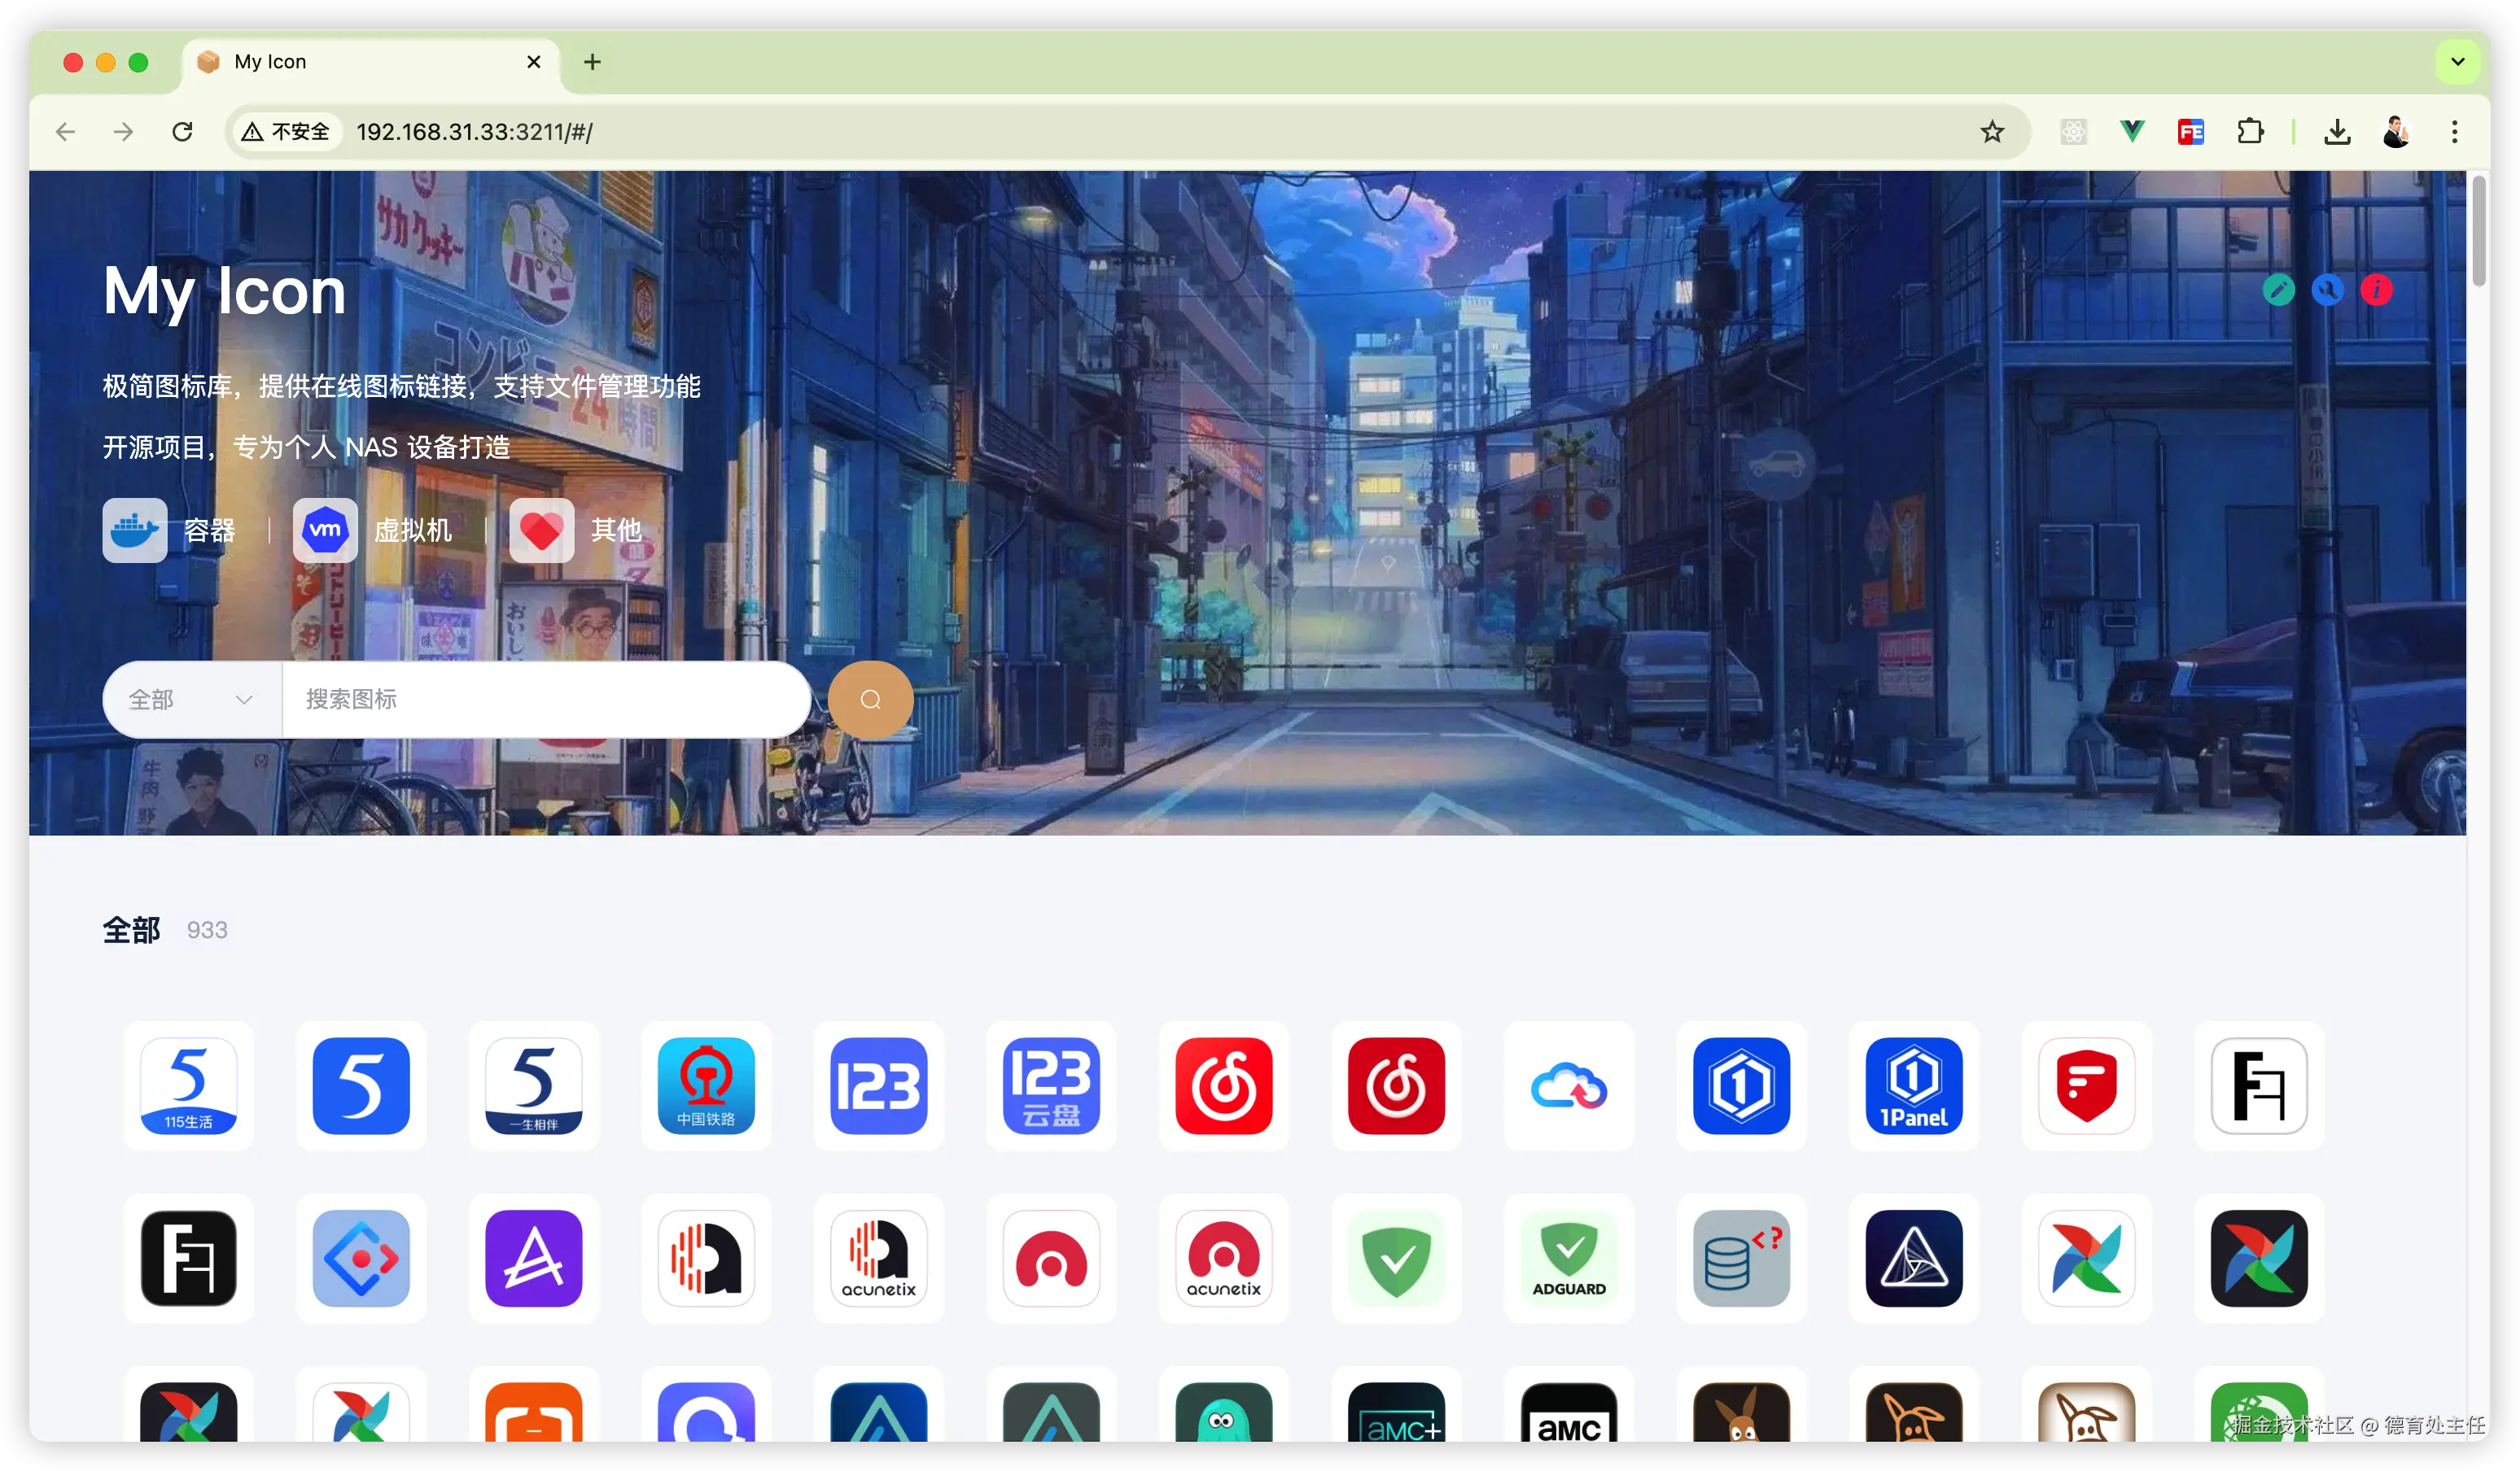
Task: Click the blue search circle icon
Action: [2327, 290]
